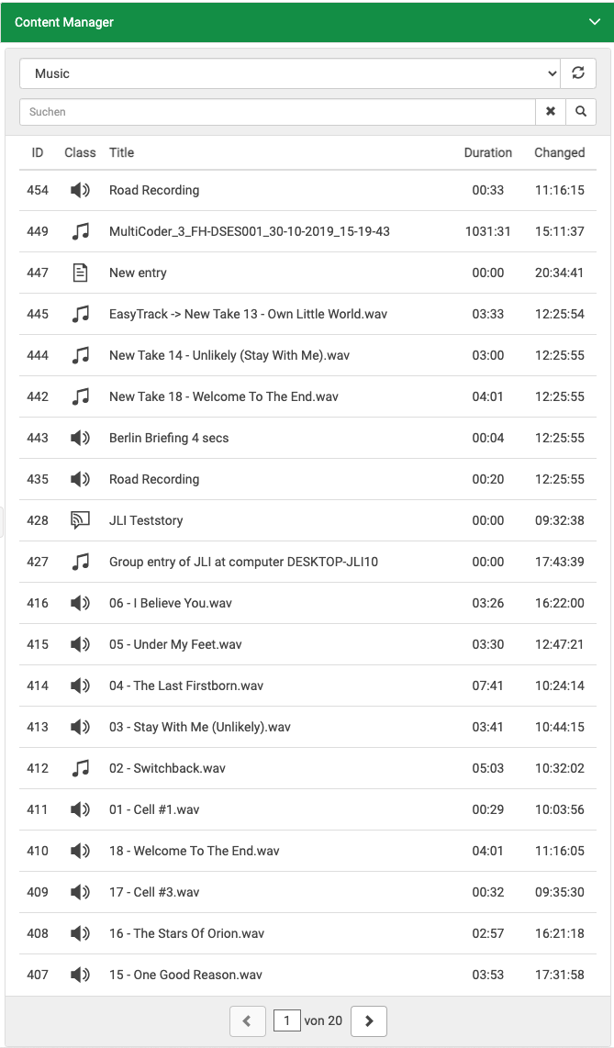614x1048 pixels.
Task: Click the magnifier search icon
Action: tap(581, 112)
